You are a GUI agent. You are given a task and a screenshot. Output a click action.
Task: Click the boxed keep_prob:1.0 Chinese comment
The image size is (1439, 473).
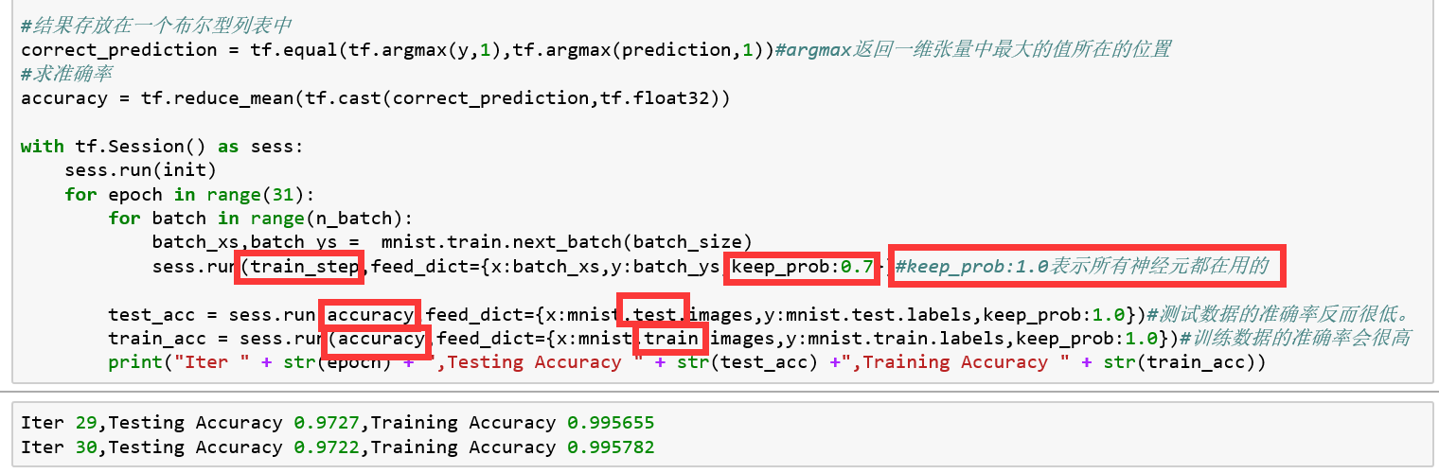coord(1088,267)
